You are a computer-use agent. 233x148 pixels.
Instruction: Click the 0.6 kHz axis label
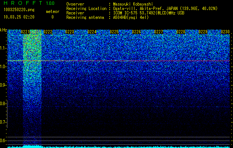[3, 141]
